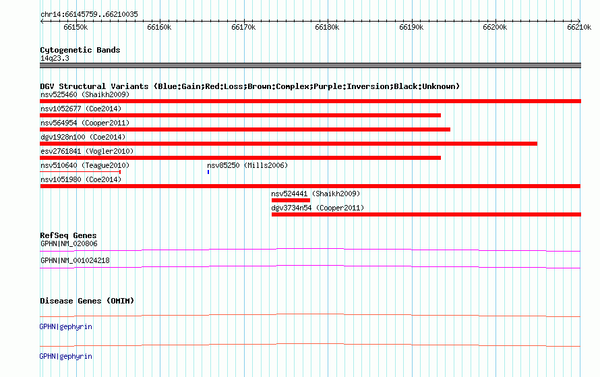Select the red bar under esv2761841

coord(240,158)
